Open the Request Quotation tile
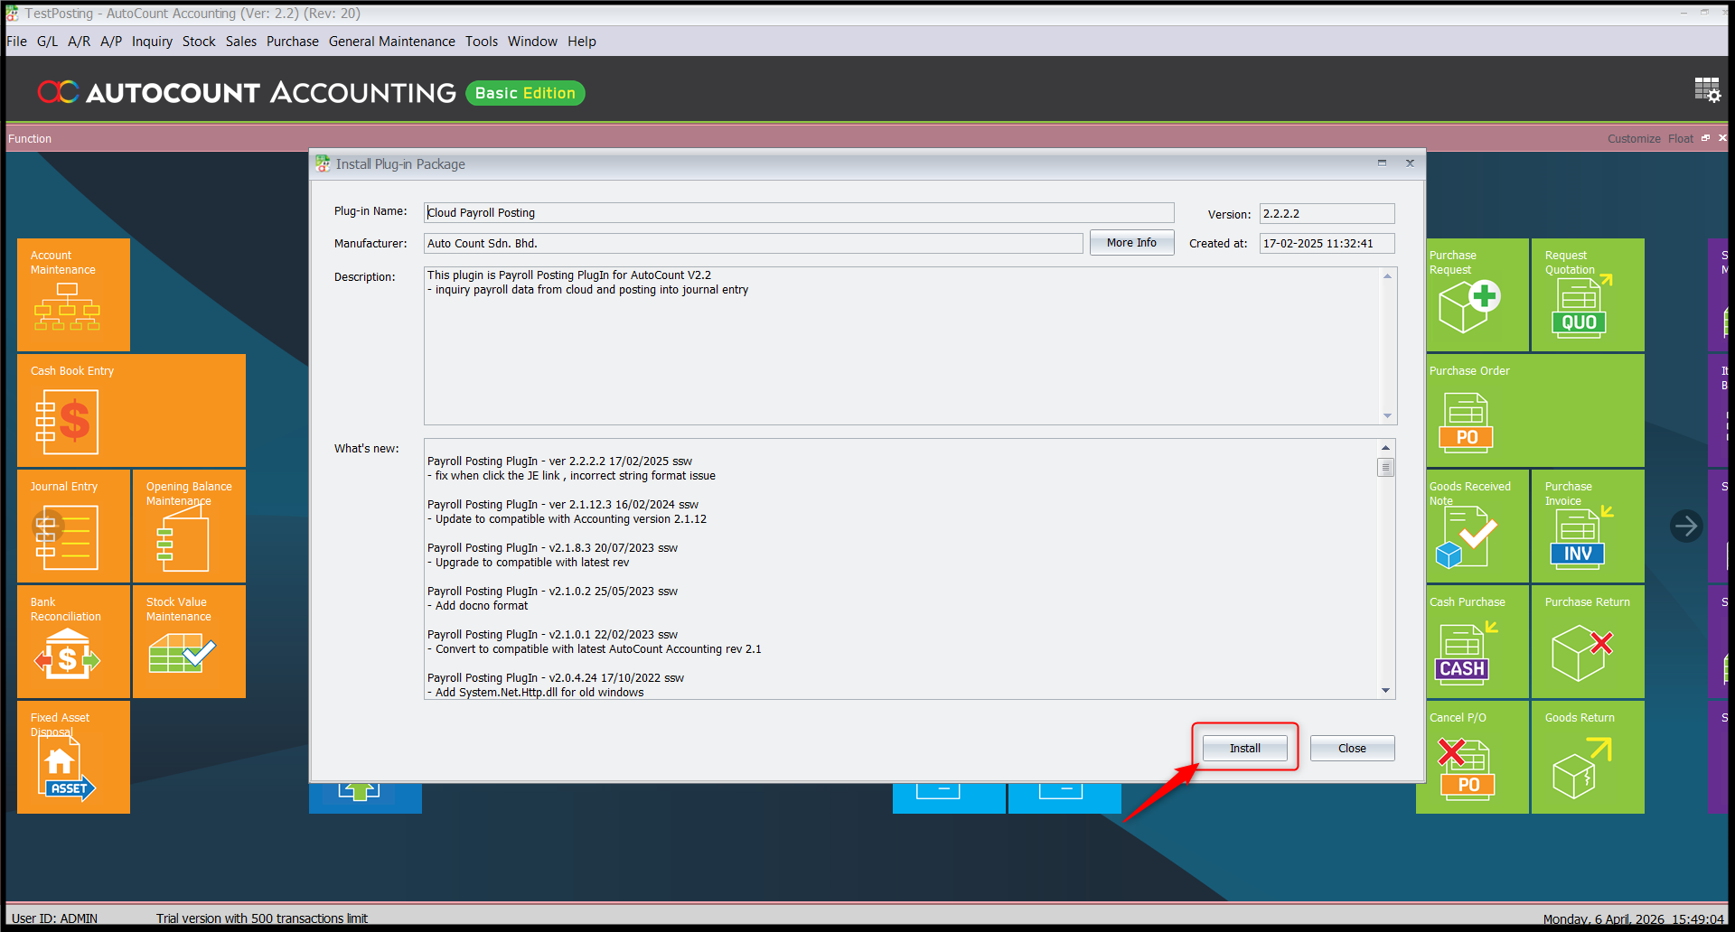 (1588, 294)
